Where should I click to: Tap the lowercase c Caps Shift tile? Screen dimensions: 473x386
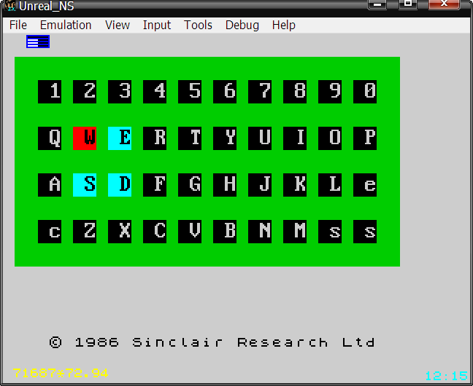[x=50, y=232]
